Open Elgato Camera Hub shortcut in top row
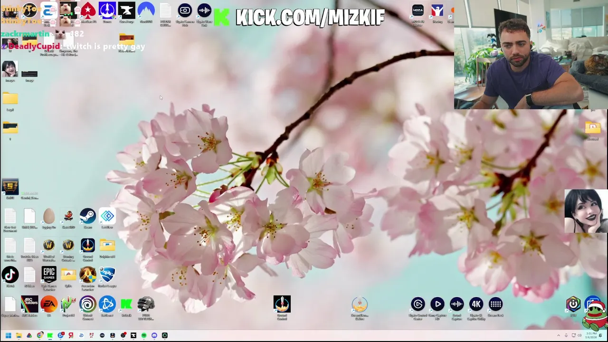This screenshot has height=342, width=608. point(185,10)
